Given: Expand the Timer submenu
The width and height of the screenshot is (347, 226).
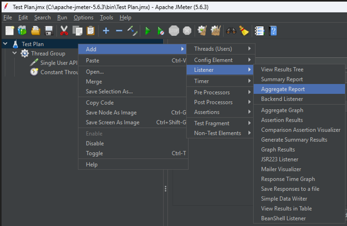Looking at the screenshot, I should 220,81.
